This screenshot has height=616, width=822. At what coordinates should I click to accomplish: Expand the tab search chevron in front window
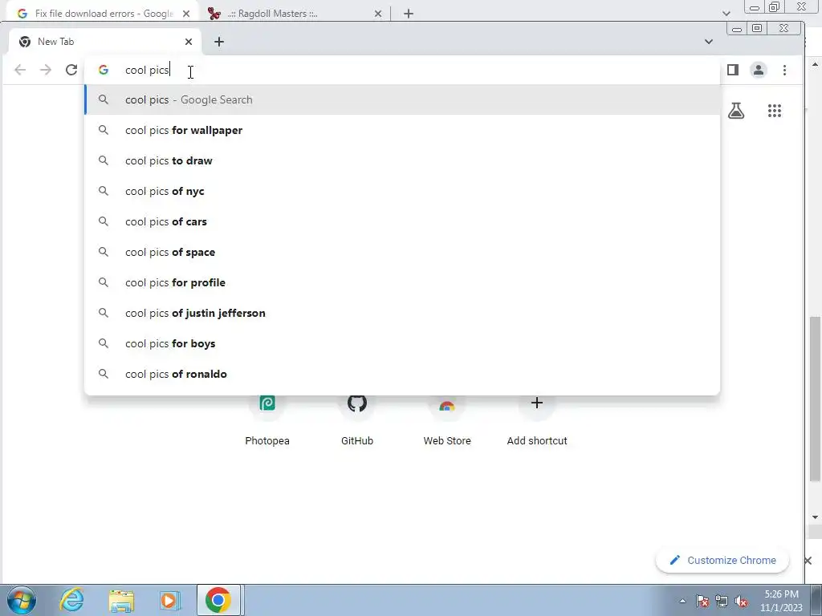(x=709, y=42)
